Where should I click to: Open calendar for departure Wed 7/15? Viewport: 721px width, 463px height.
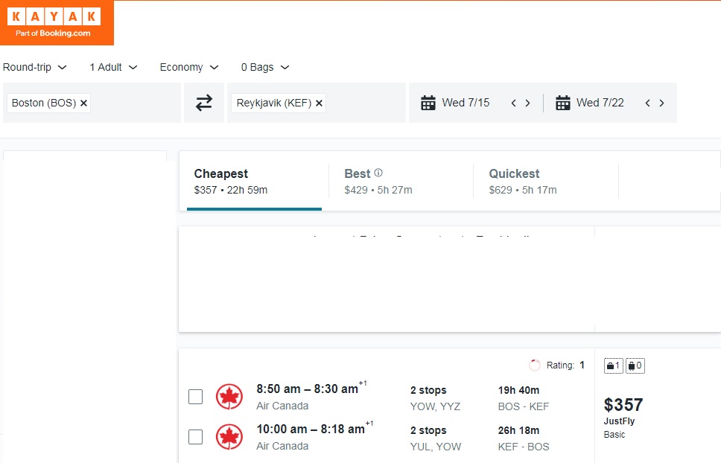[x=428, y=103]
